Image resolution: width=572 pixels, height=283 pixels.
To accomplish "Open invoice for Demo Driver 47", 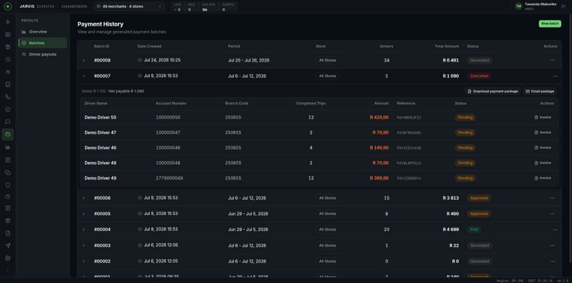I will pyautogui.click(x=543, y=133).
